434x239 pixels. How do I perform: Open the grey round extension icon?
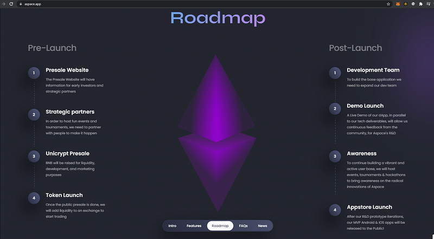413,4
